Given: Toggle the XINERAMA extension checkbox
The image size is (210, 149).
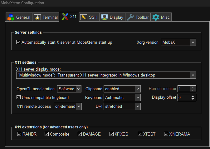Looking at the screenshot, I should tap(166, 134).
